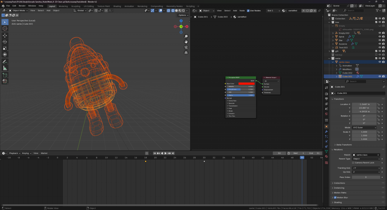Hide Spiral object via eye icon

click(x=379, y=37)
